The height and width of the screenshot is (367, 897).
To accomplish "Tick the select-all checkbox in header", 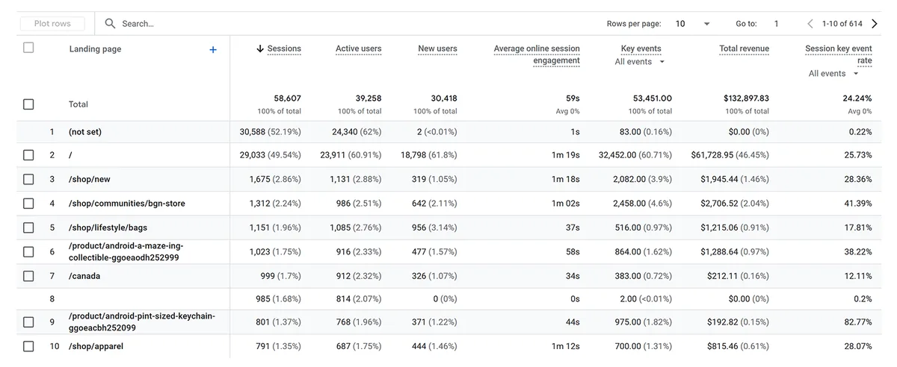I will [28, 48].
